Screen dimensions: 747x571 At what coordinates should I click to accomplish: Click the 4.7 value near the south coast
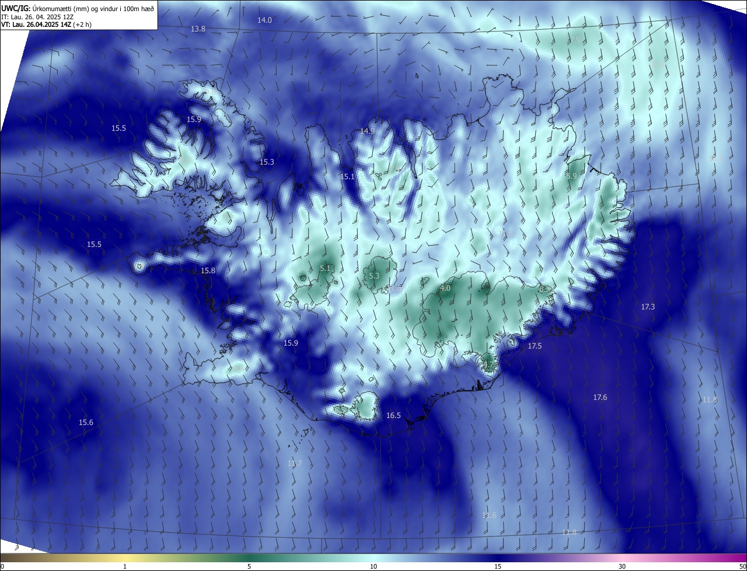(488, 366)
